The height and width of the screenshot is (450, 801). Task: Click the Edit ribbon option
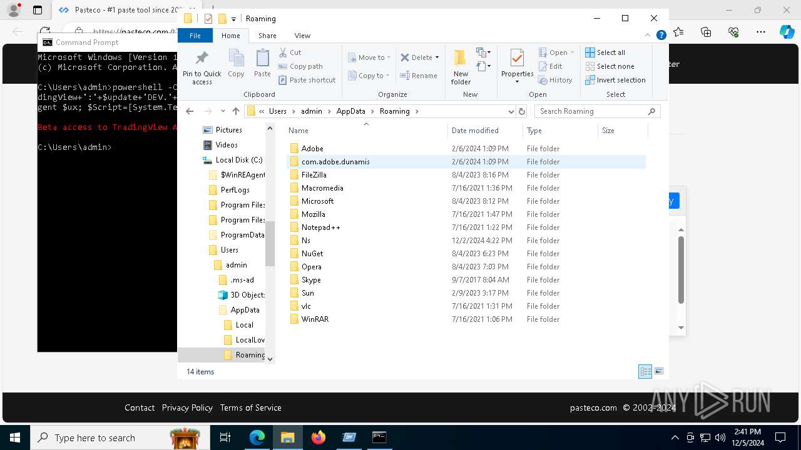[550, 66]
